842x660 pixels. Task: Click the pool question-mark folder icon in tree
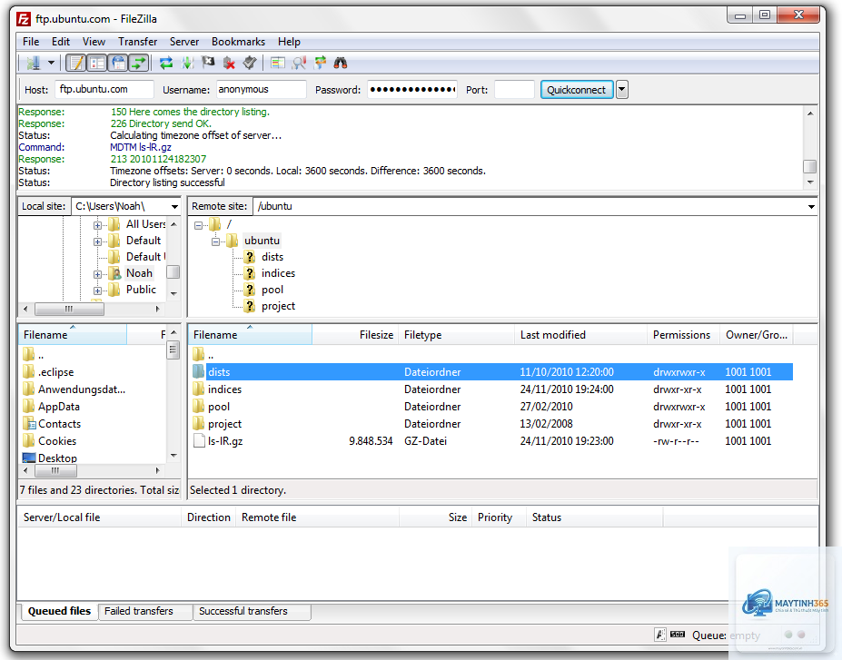(x=250, y=290)
